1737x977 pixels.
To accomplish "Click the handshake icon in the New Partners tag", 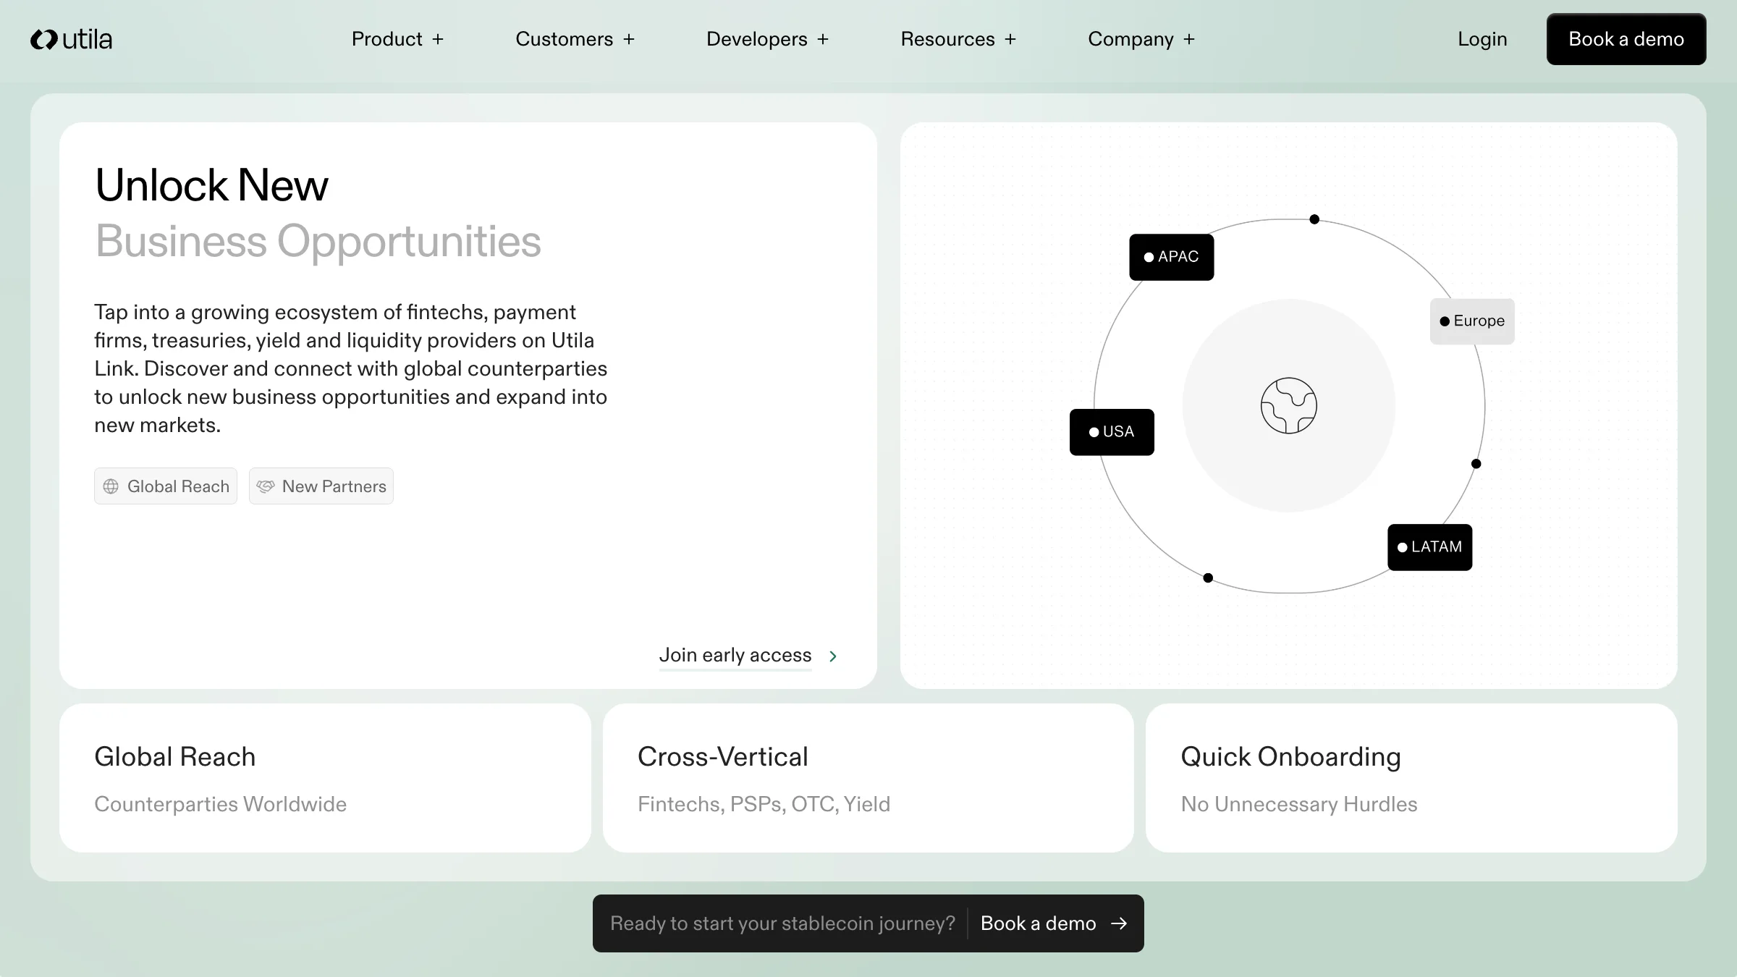I will 266,486.
